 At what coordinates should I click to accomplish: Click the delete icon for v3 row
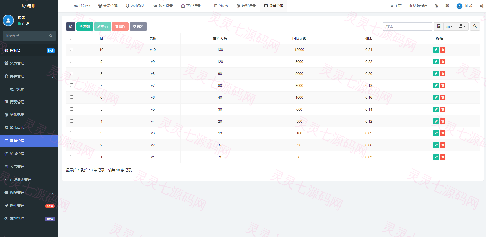tap(443, 133)
